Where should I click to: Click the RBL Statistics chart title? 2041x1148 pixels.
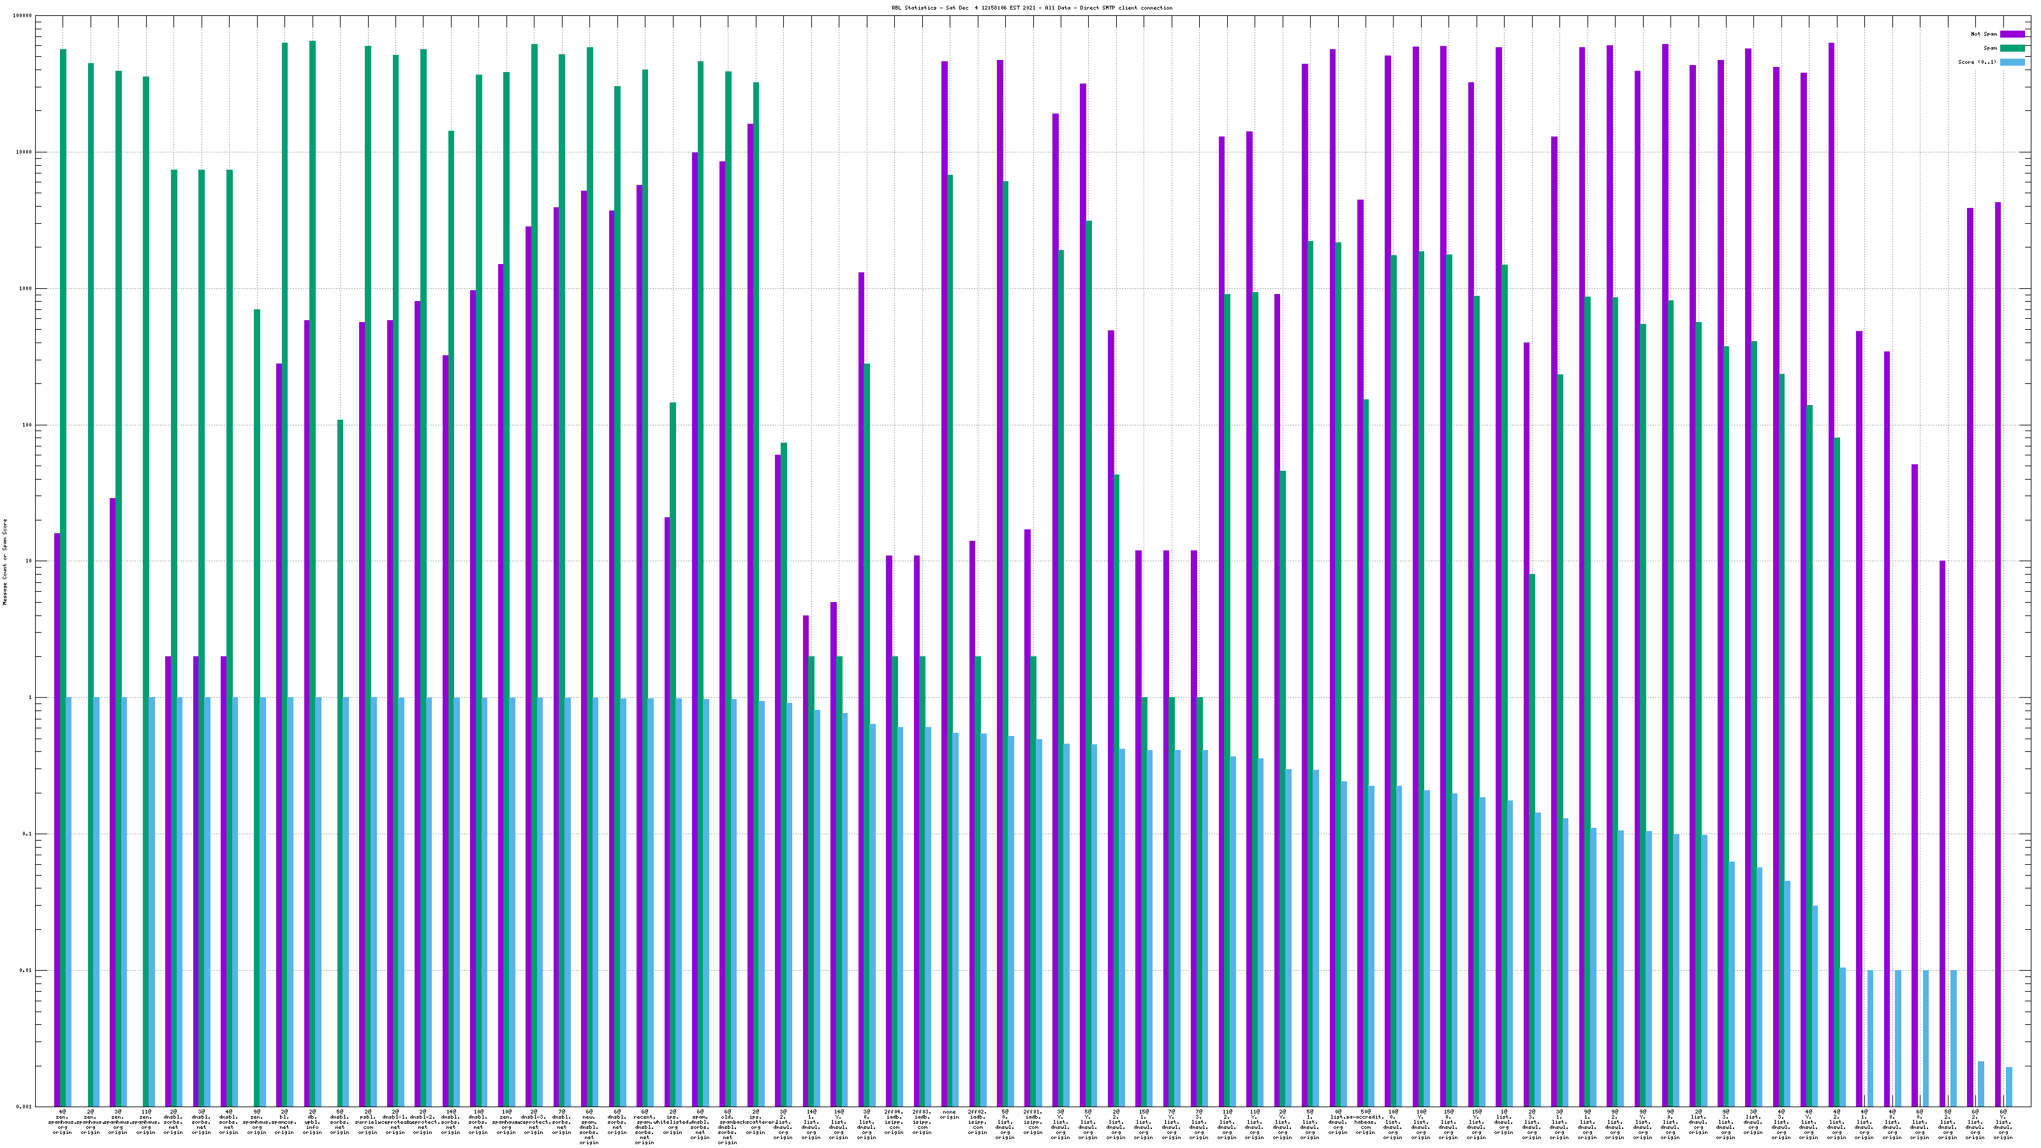[1031, 8]
